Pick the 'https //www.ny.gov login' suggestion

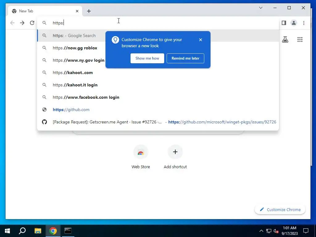pyautogui.click(x=158, y=60)
